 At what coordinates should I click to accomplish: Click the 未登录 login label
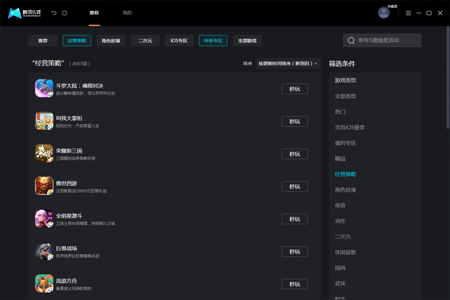pos(392,6)
